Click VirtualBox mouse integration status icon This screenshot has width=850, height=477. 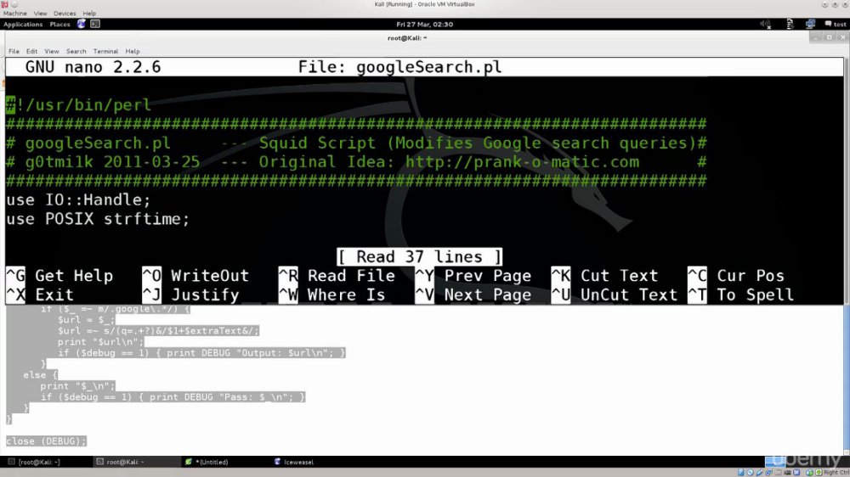(x=810, y=473)
